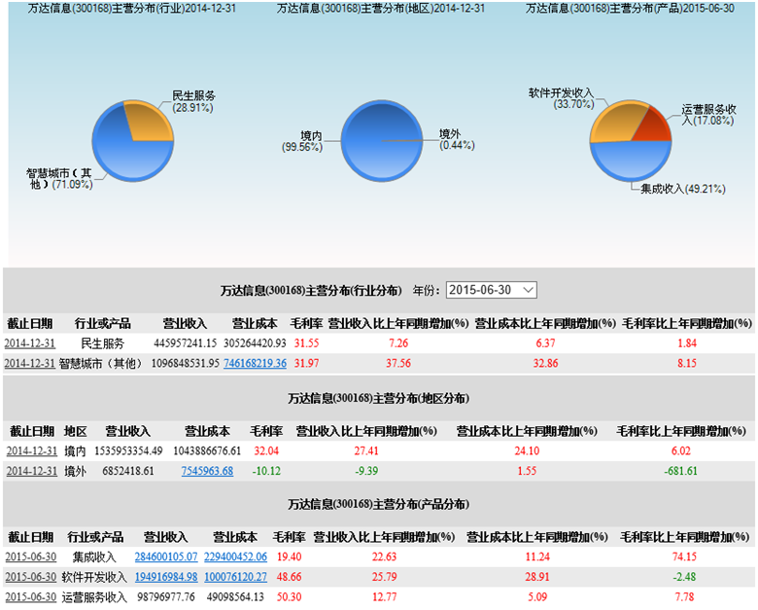Open the 2014-12-31 date link for 智慧城市 row
The image size is (758, 610).
(x=30, y=363)
